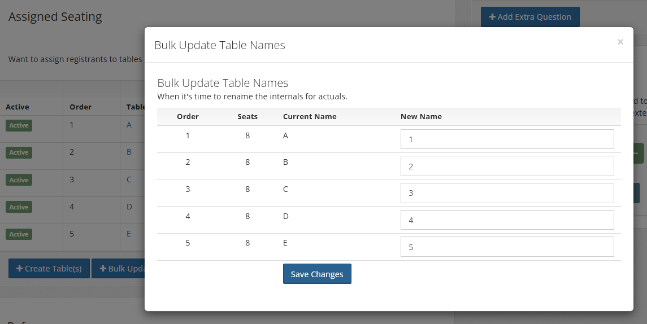Click the Order column header in background table
This screenshot has height=324, width=647.
point(80,107)
